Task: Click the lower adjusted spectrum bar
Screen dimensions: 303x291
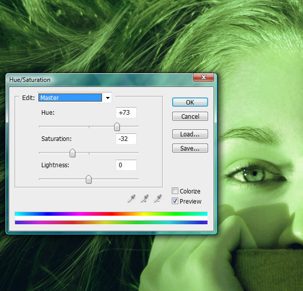Action: point(111,223)
